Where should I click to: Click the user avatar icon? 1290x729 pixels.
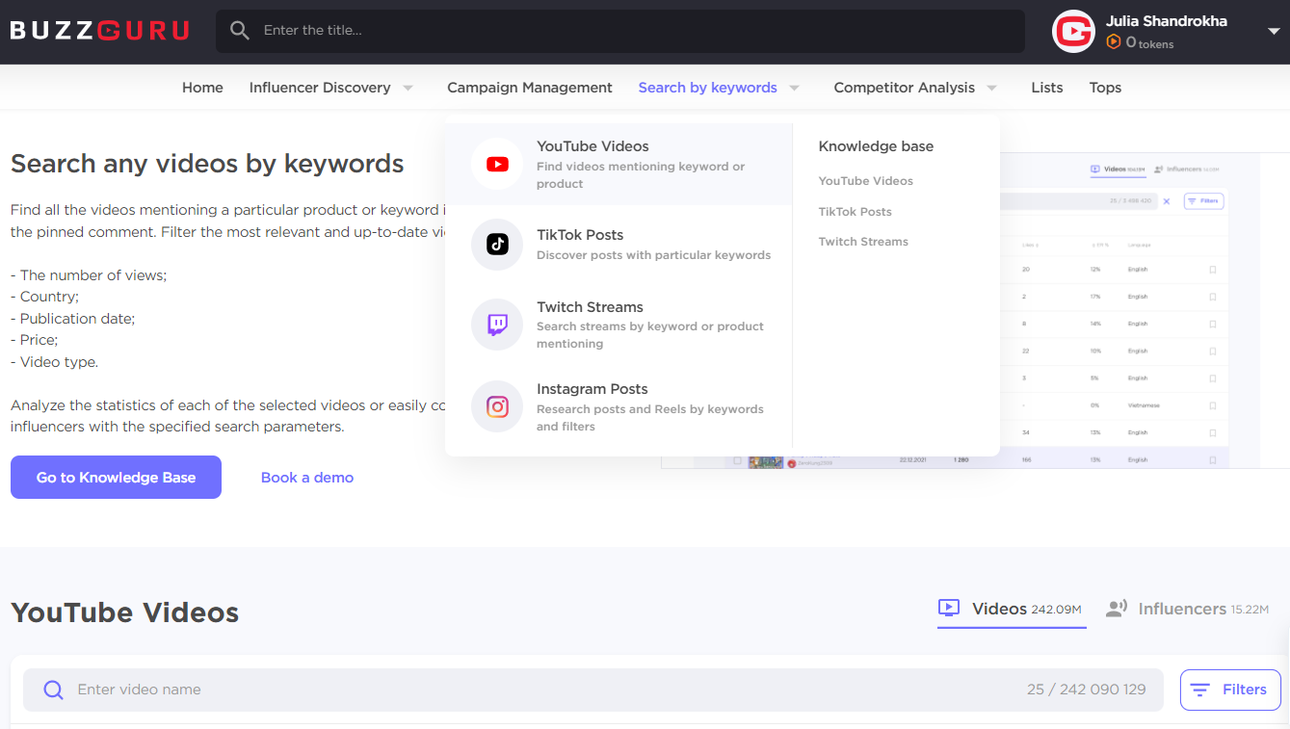(1073, 31)
